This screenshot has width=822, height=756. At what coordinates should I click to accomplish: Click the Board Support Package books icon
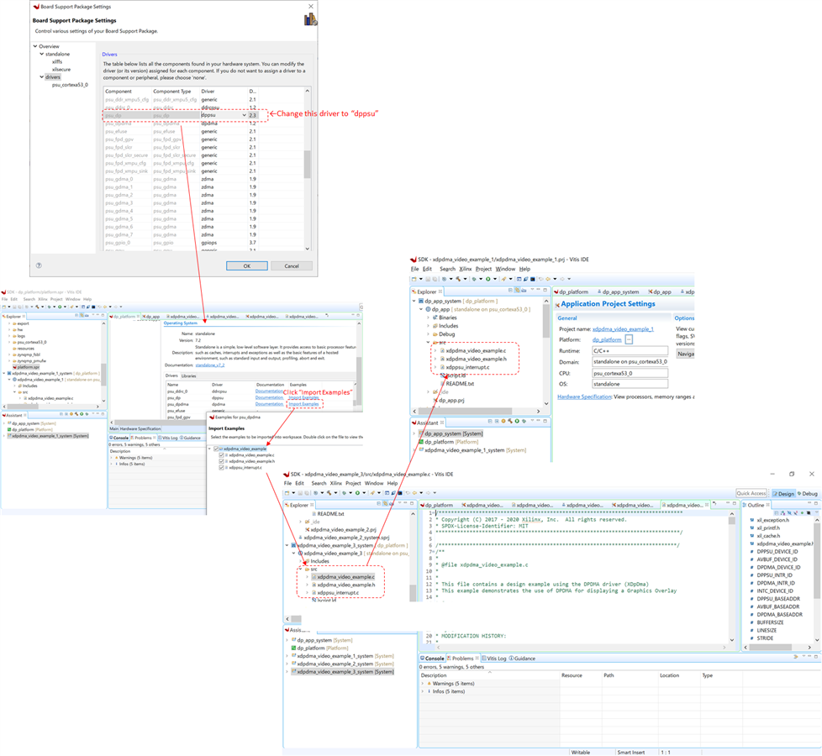pyautogui.click(x=310, y=19)
